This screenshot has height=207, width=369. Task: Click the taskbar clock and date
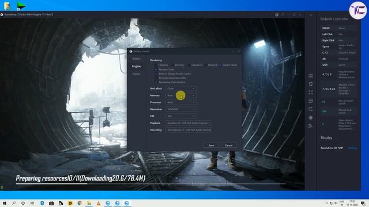(x=352, y=203)
